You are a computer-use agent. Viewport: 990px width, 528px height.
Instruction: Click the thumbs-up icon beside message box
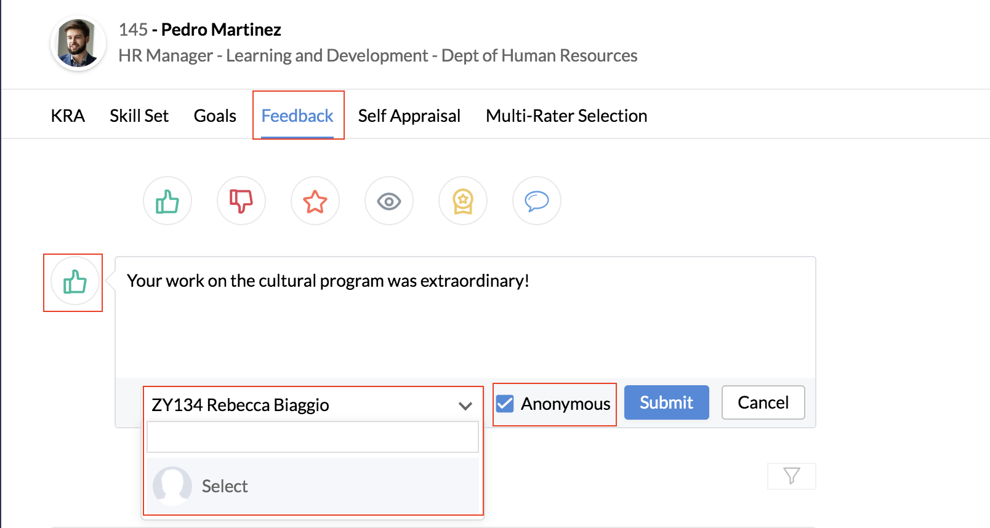point(74,282)
